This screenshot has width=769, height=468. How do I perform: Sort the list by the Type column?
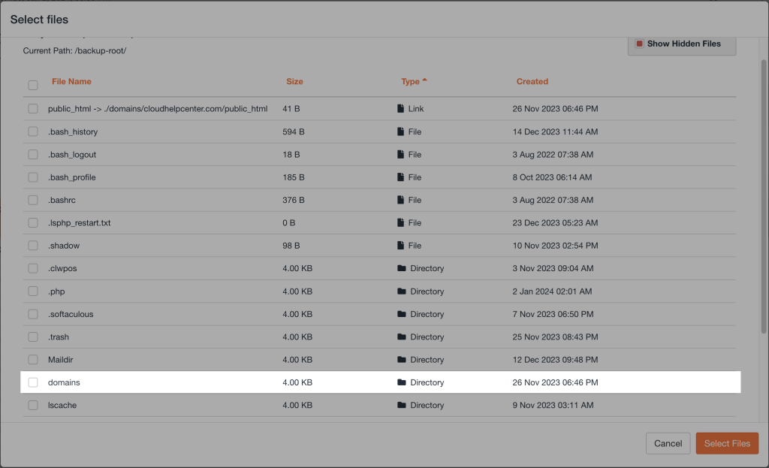pyautogui.click(x=411, y=81)
